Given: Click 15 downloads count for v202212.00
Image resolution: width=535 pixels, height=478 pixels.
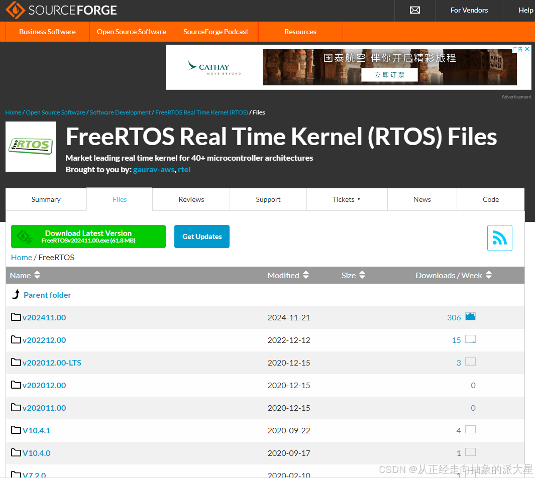Looking at the screenshot, I should click(456, 340).
